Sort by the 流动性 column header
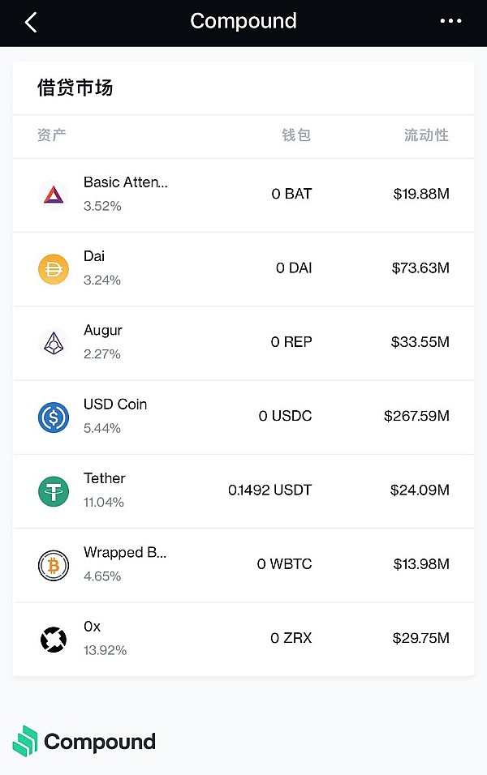Viewport: 487px width, 775px height. coord(426,135)
